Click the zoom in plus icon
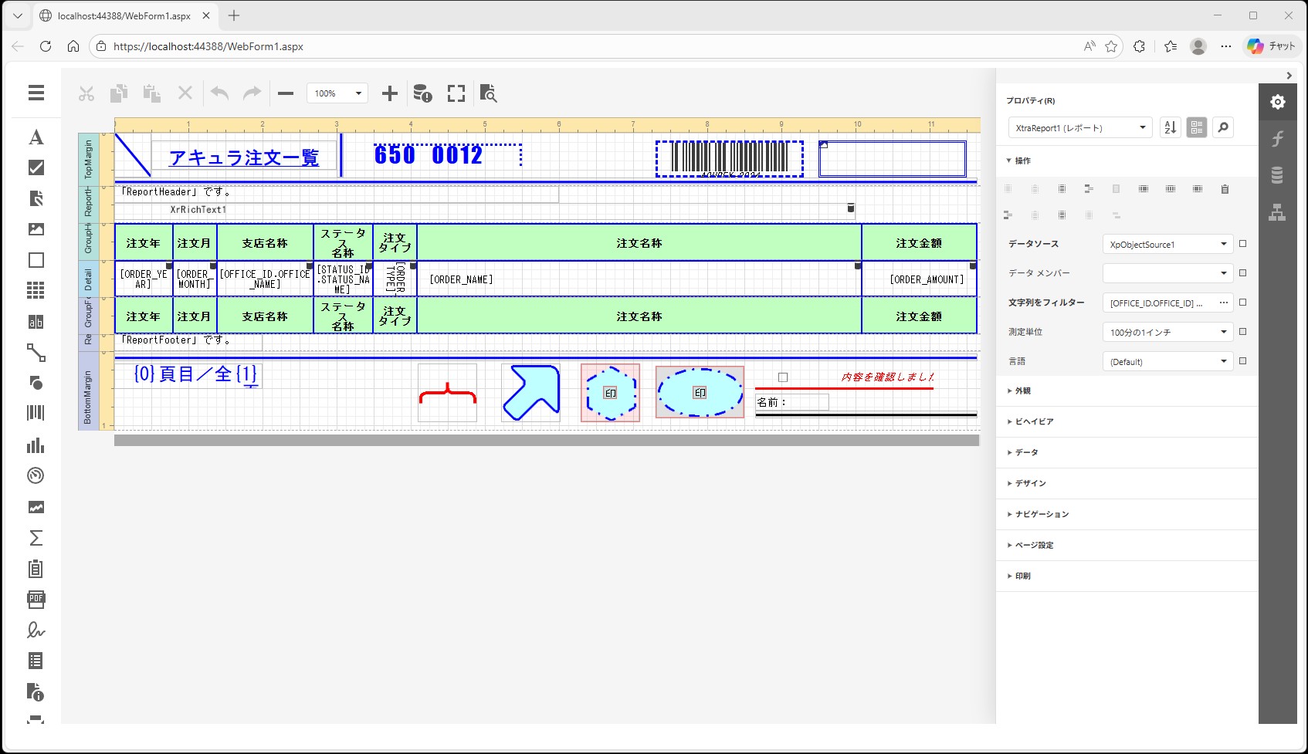Screen dimensions: 1308x754 pyautogui.click(x=390, y=93)
